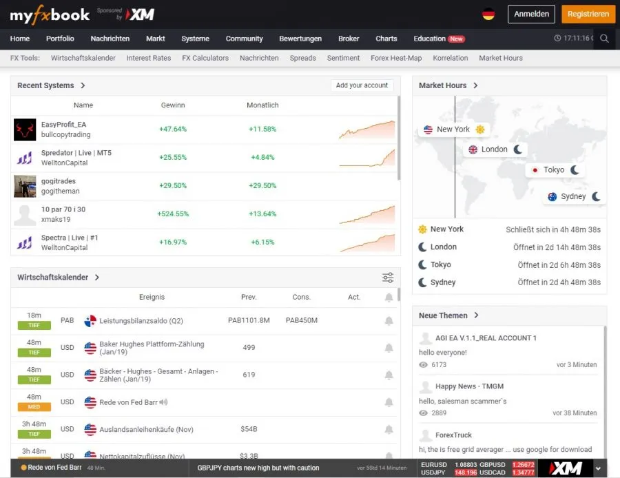The height and width of the screenshot is (478, 620).
Task: Open the calendar filter settings icon
Action: (x=388, y=278)
